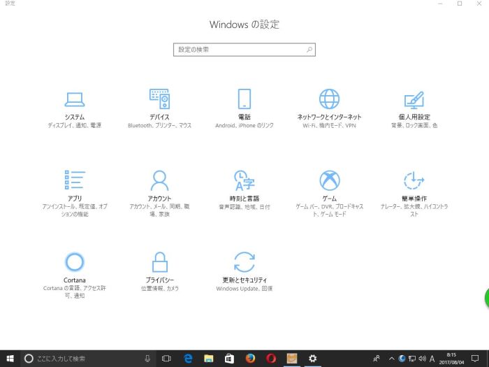The image size is (489, 367).
Task: Open the Windows Start menu
Action: pos(10,359)
